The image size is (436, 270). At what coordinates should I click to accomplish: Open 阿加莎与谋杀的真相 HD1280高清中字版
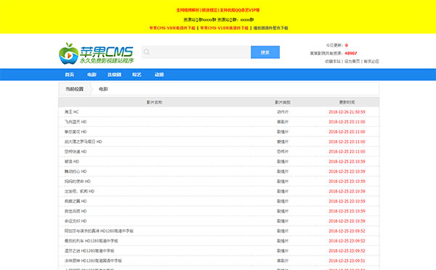99,231
